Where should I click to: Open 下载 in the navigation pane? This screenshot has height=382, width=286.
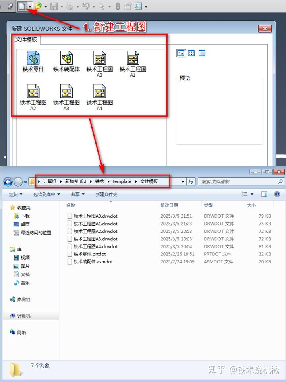point(22,216)
